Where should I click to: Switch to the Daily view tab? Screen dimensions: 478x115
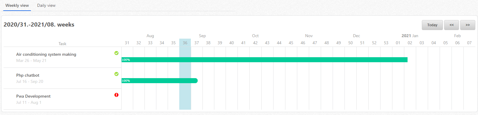click(46, 5)
